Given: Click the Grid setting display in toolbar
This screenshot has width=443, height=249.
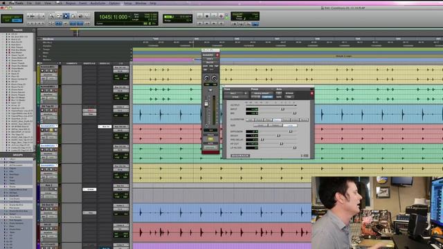Looking at the screenshot, I should (177, 17).
